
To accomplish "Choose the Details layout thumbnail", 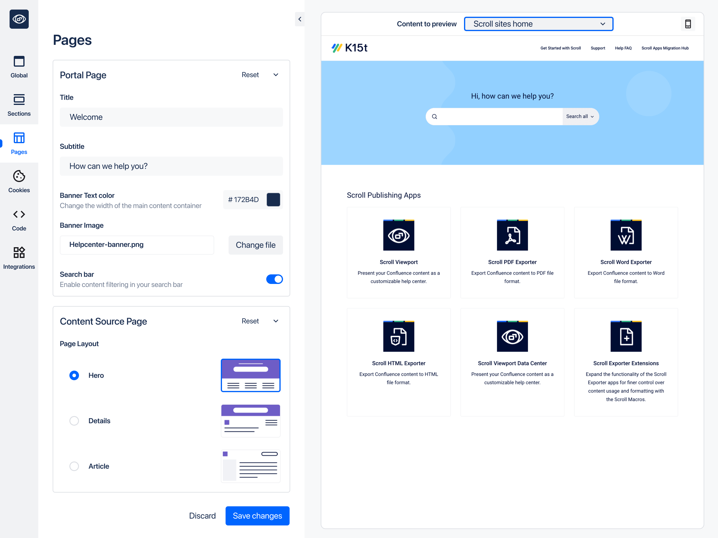I will coord(250,421).
